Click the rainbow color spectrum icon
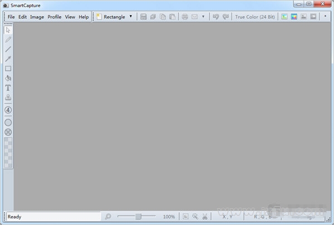The width and height of the screenshot is (334, 225). point(294,17)
